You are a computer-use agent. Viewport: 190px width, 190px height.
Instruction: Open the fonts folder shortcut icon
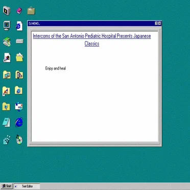click(x=6, y=91)
